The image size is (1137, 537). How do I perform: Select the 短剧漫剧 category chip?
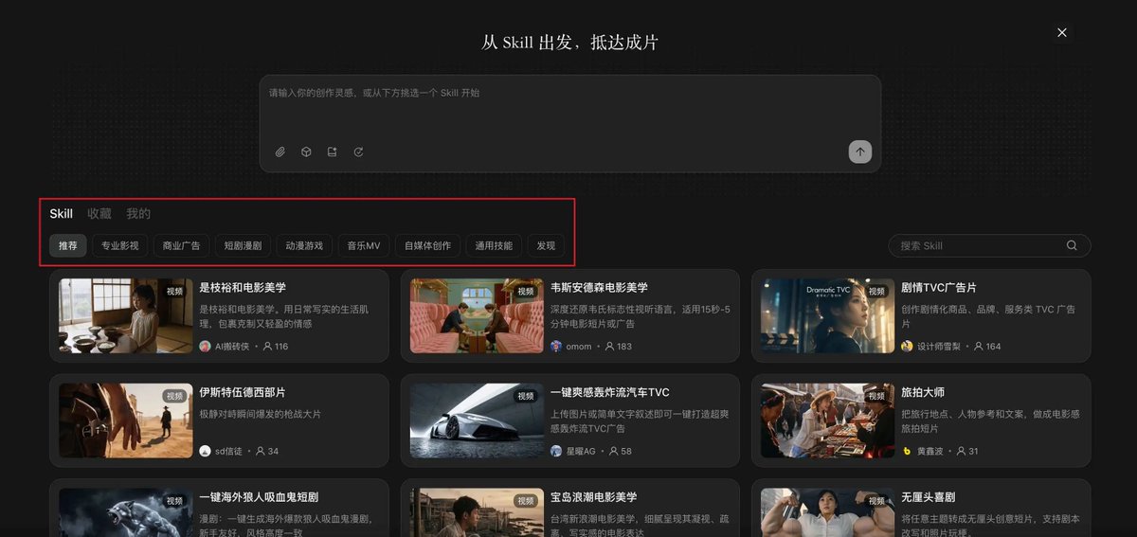coord(244,245)
